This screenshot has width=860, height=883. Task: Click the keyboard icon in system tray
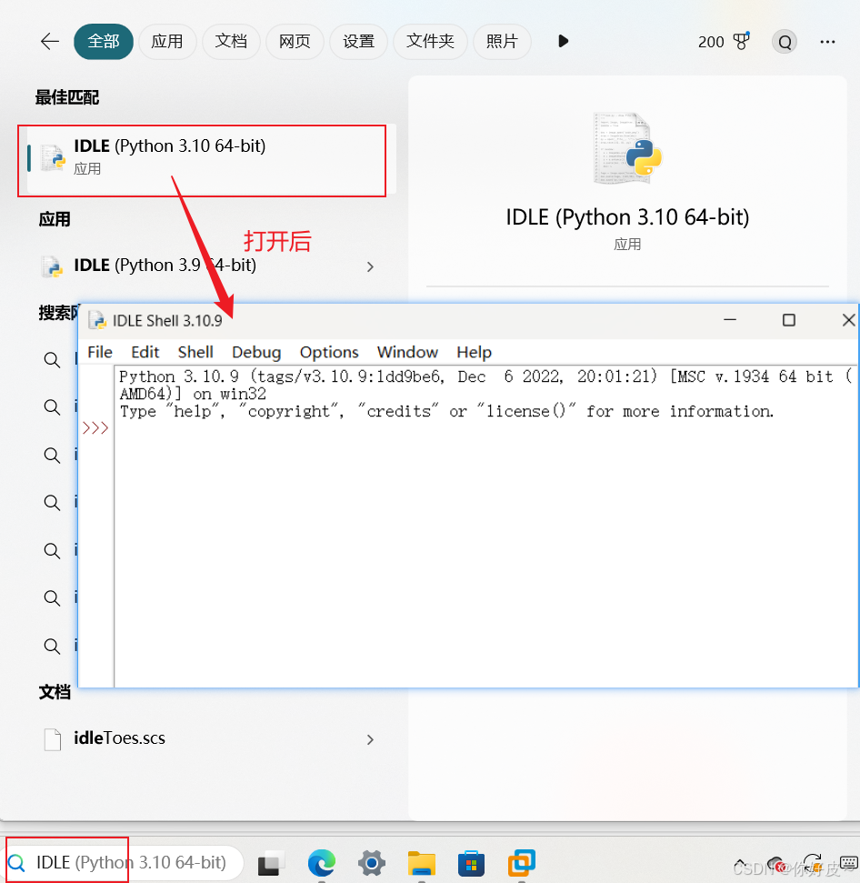[x=849, y=862]
